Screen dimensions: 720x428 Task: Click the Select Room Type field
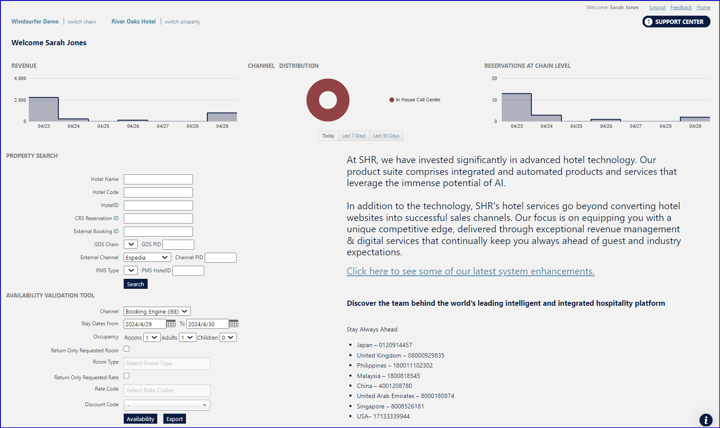coord(167,364)
